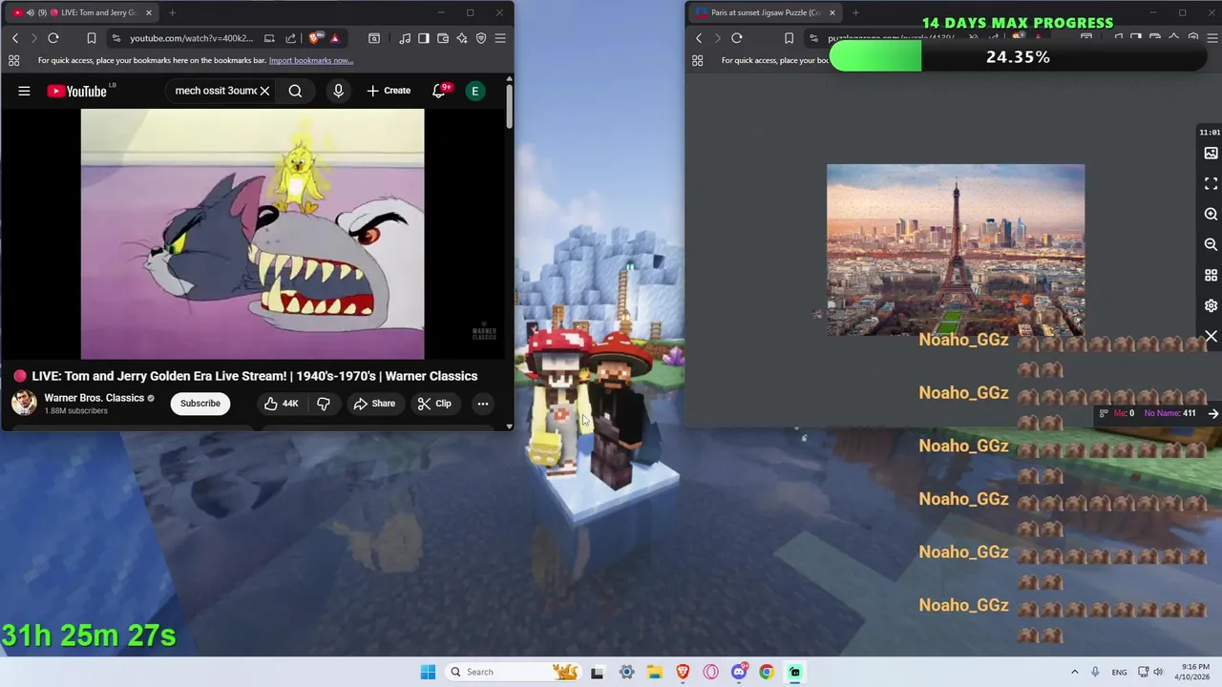Open new tab in puzzle window
Viewport: 1222px width, 687px height.
(x=855, y=12)
